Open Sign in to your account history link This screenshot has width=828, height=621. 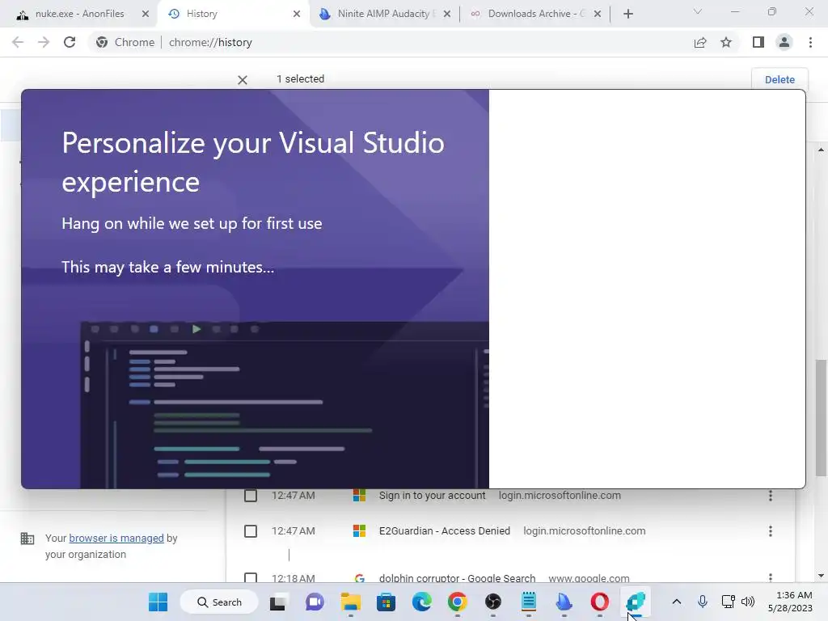(432, 496)
